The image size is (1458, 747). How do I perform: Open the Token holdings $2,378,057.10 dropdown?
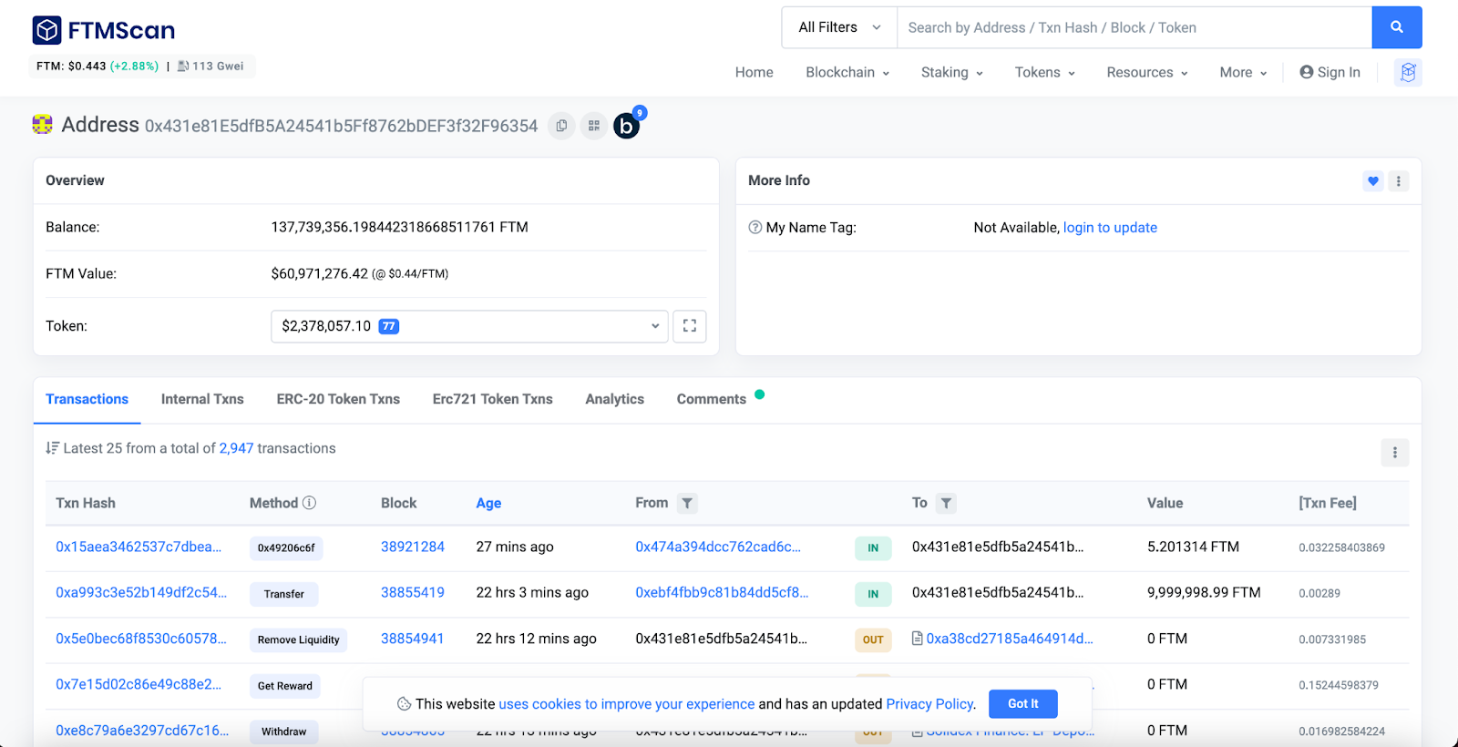[x=469, y=326]
